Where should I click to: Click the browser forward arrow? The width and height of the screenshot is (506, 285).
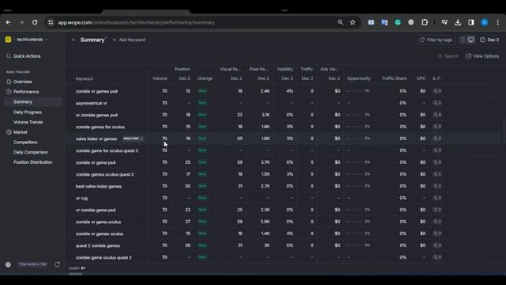21,22
